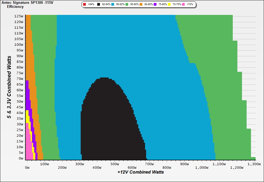
Task: Click the chart title Antec Signature SP1300
Action: click(x=27, y=2)
